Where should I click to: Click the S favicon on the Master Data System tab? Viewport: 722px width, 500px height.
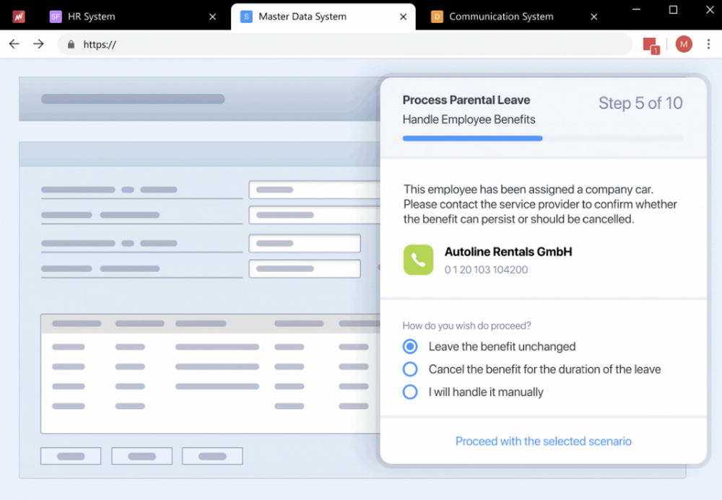click(245, 16)
